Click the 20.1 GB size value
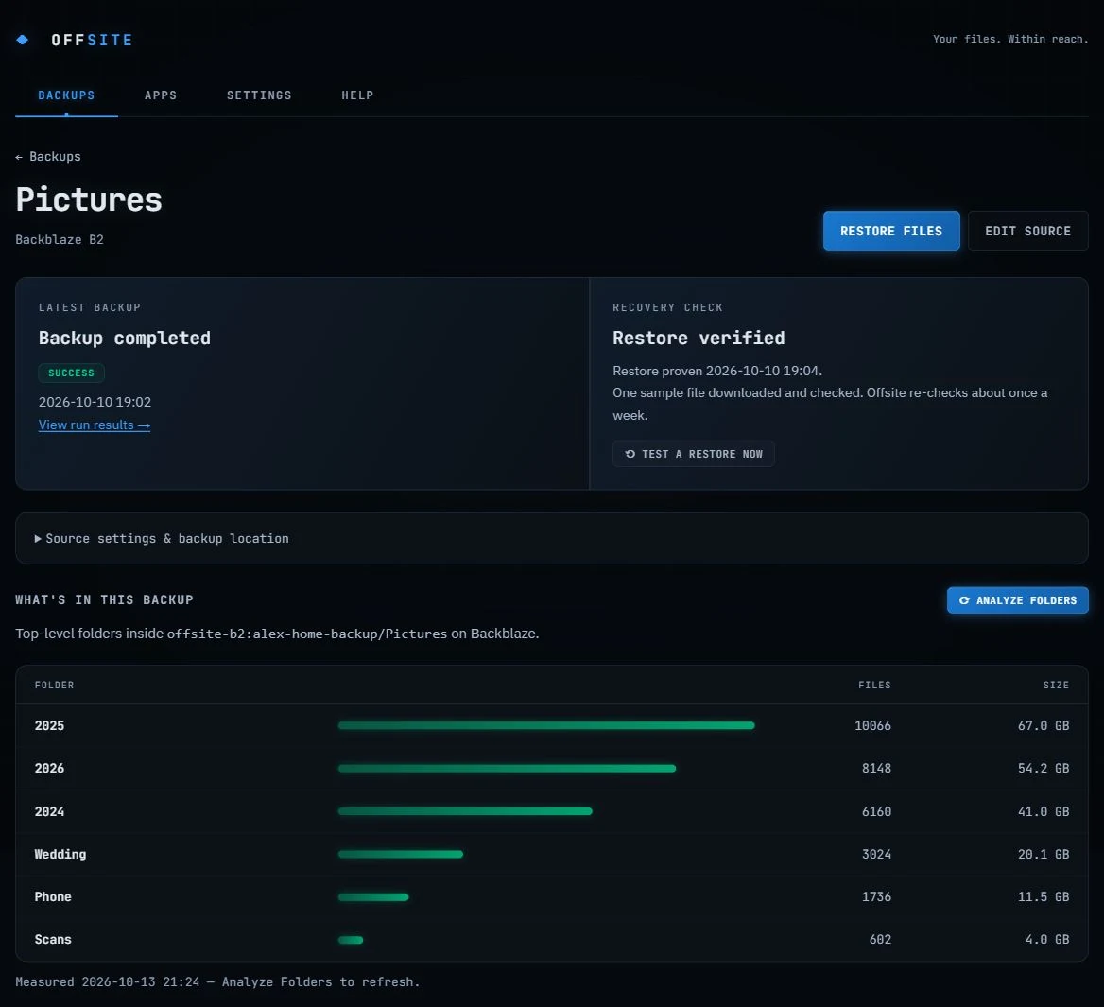 1044,854
